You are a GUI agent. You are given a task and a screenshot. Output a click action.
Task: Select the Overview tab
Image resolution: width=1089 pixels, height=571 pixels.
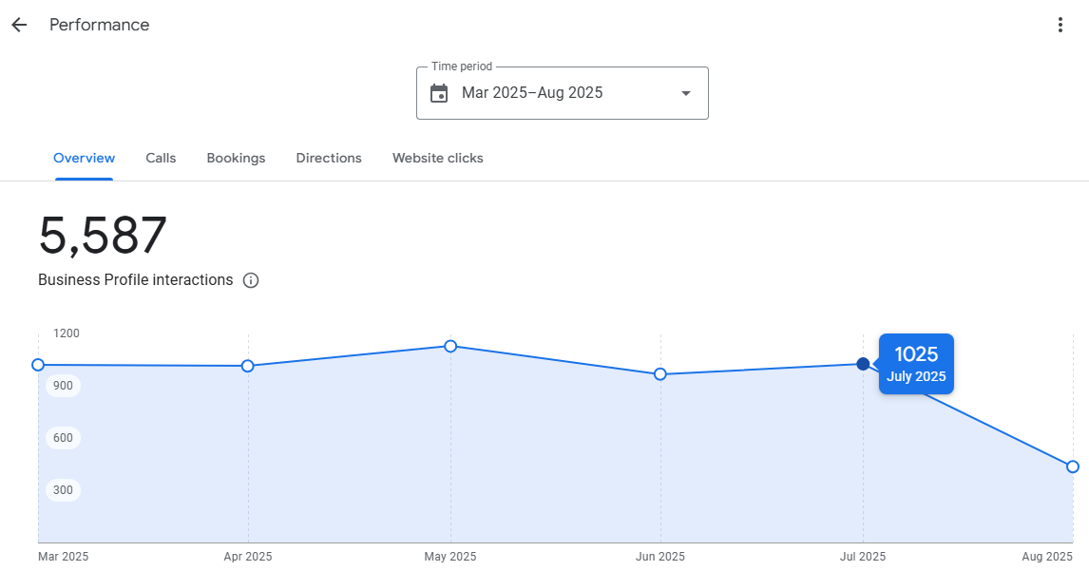click(84, 158)
